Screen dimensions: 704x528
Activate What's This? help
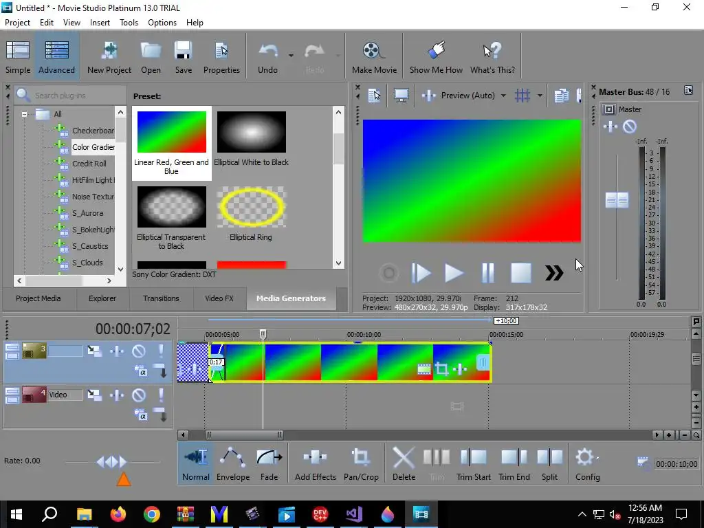pyautogui.click(x=492, y=56)
